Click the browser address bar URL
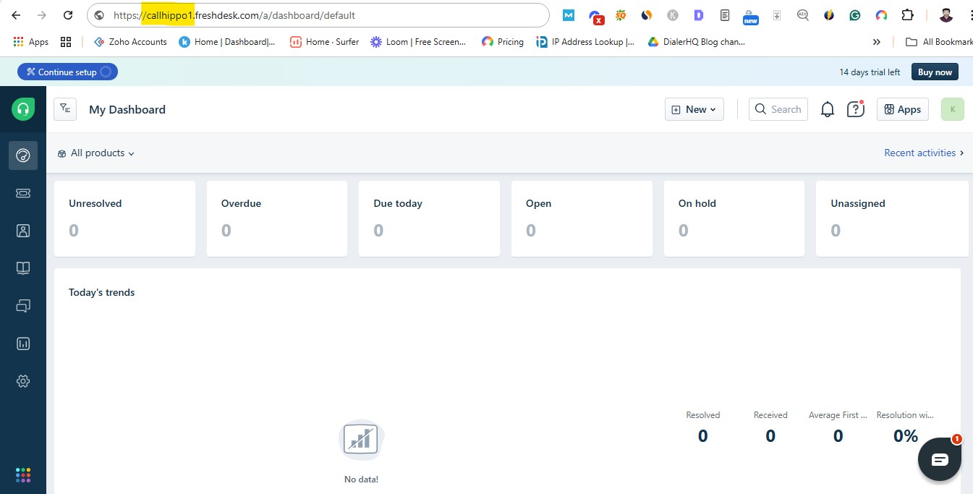The height and width of the screenshot is (494, 973). pyautogui.click(x=318, y=15)
